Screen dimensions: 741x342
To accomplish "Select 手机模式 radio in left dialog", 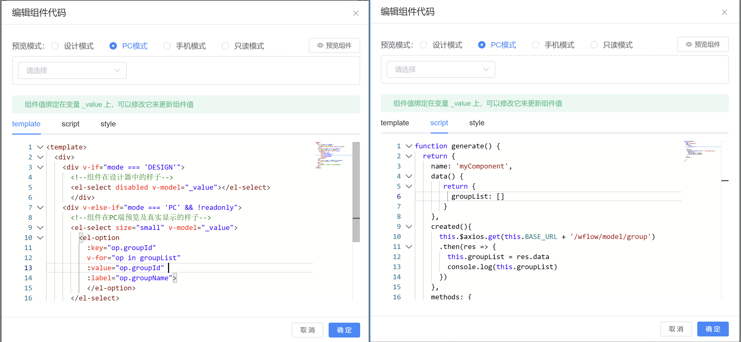I will 167,46.
